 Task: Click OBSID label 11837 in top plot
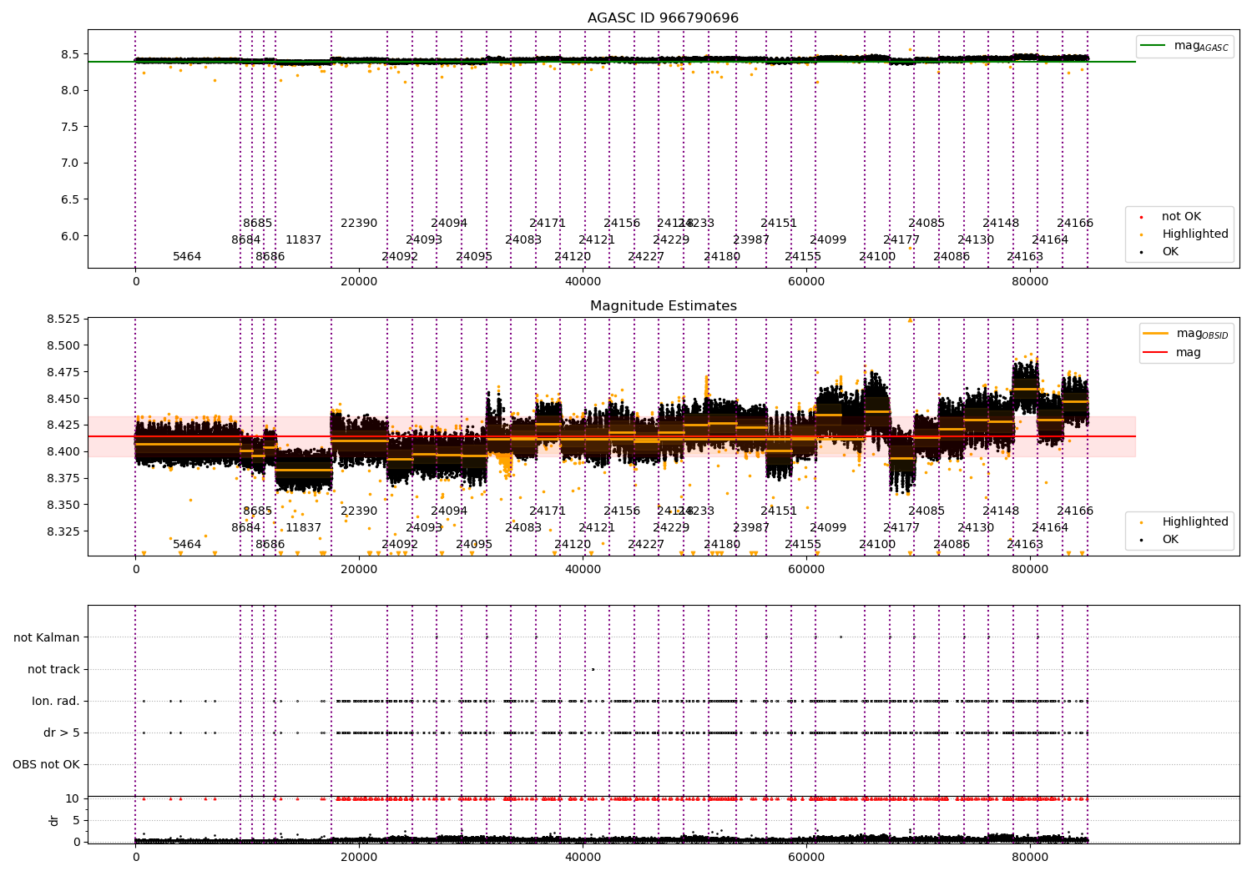(x=303, y=240)
